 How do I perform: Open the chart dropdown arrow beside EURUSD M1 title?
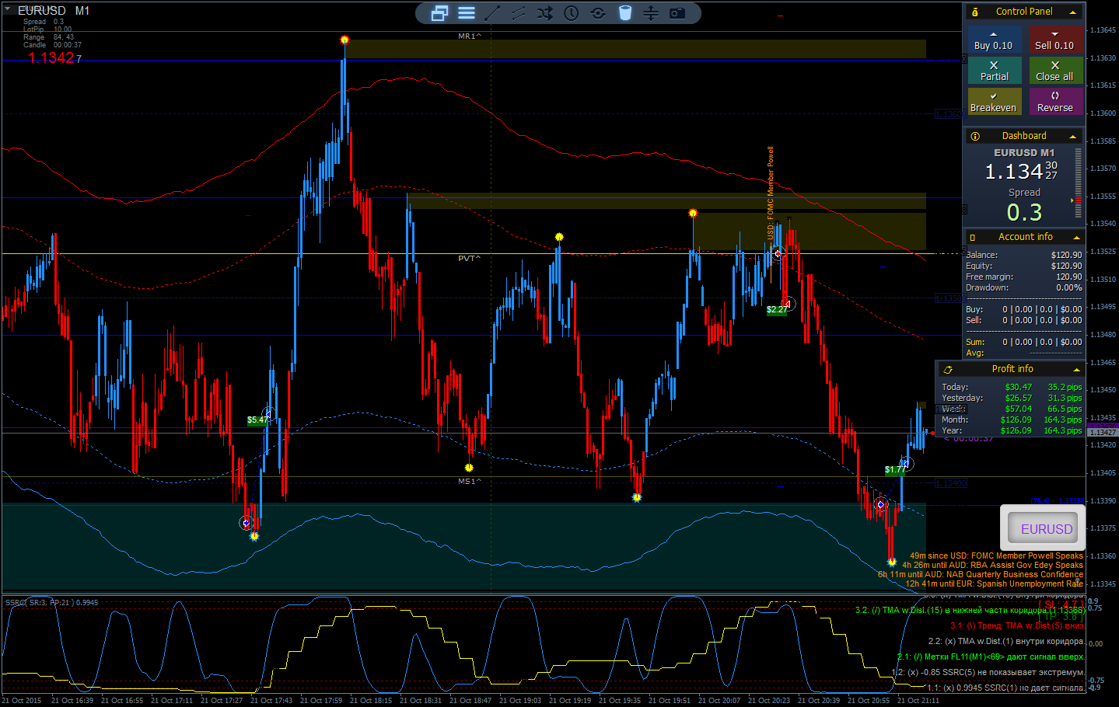[x=8, y=10]
